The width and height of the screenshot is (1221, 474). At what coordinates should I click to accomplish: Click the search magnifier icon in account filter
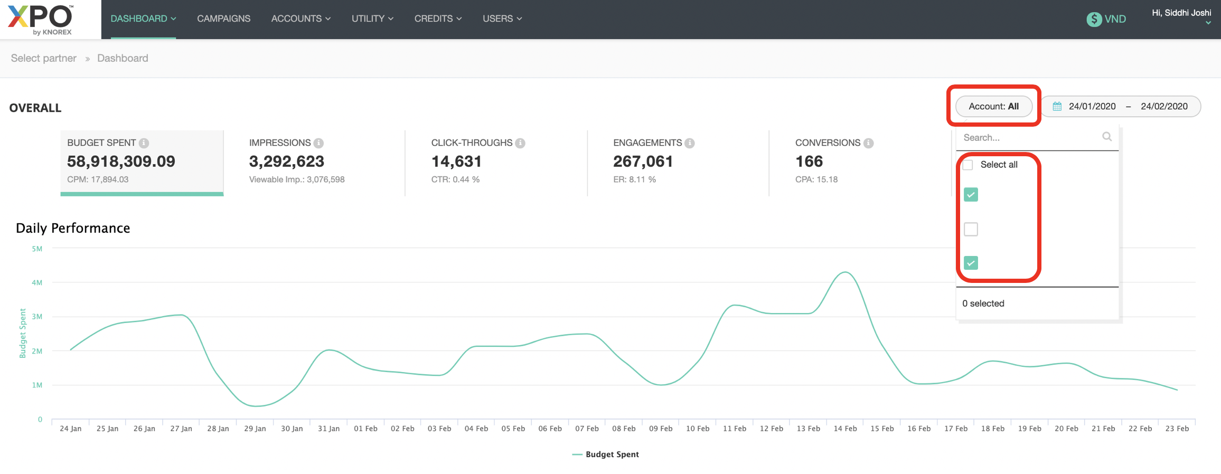click(1107, 137)
